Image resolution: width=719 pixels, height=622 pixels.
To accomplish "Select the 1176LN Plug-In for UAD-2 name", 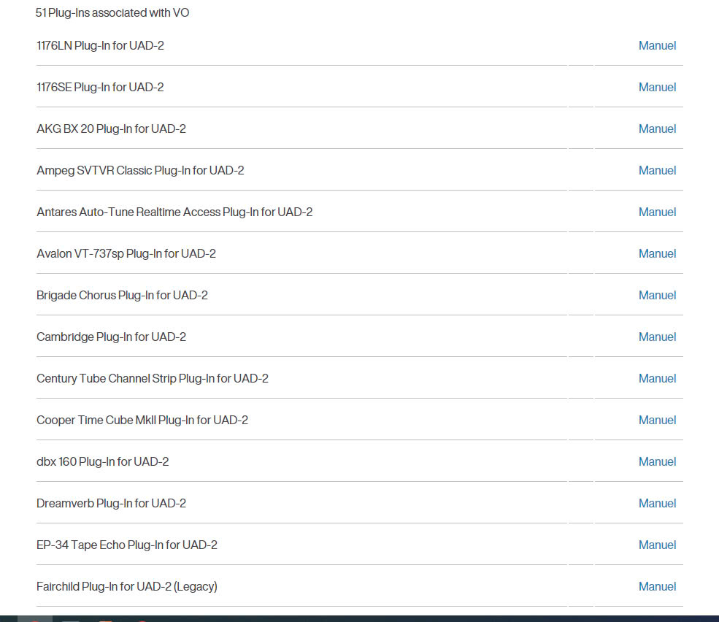I will [100, 45].
